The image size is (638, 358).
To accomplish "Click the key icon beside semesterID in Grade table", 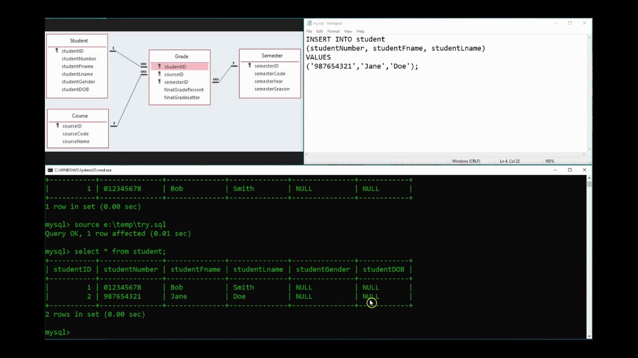I will [x=159, y=82].
